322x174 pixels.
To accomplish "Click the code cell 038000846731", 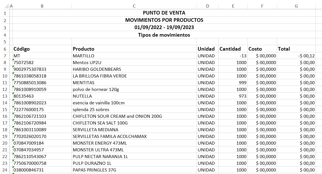I will point(42,170).
